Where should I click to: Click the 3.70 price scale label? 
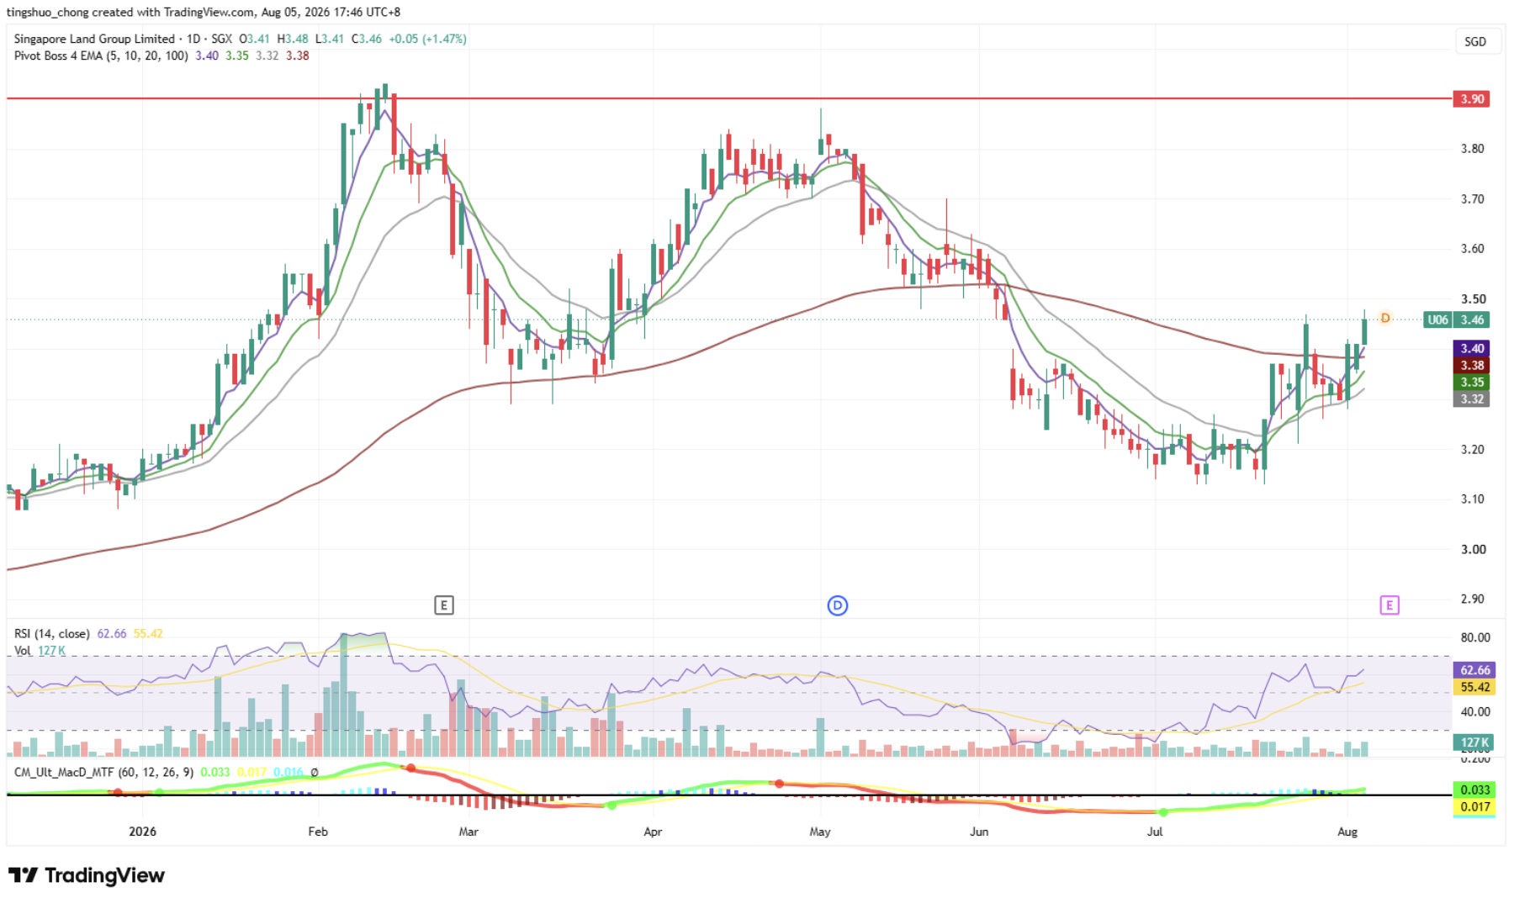1472,199
